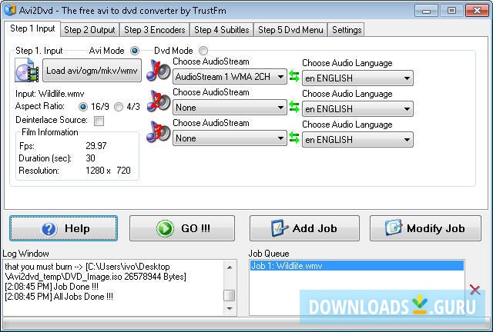Screen dimensions: 493x332
Task: Click the Duration value 30
Action: pyautogui.click(x=91, y=158)
